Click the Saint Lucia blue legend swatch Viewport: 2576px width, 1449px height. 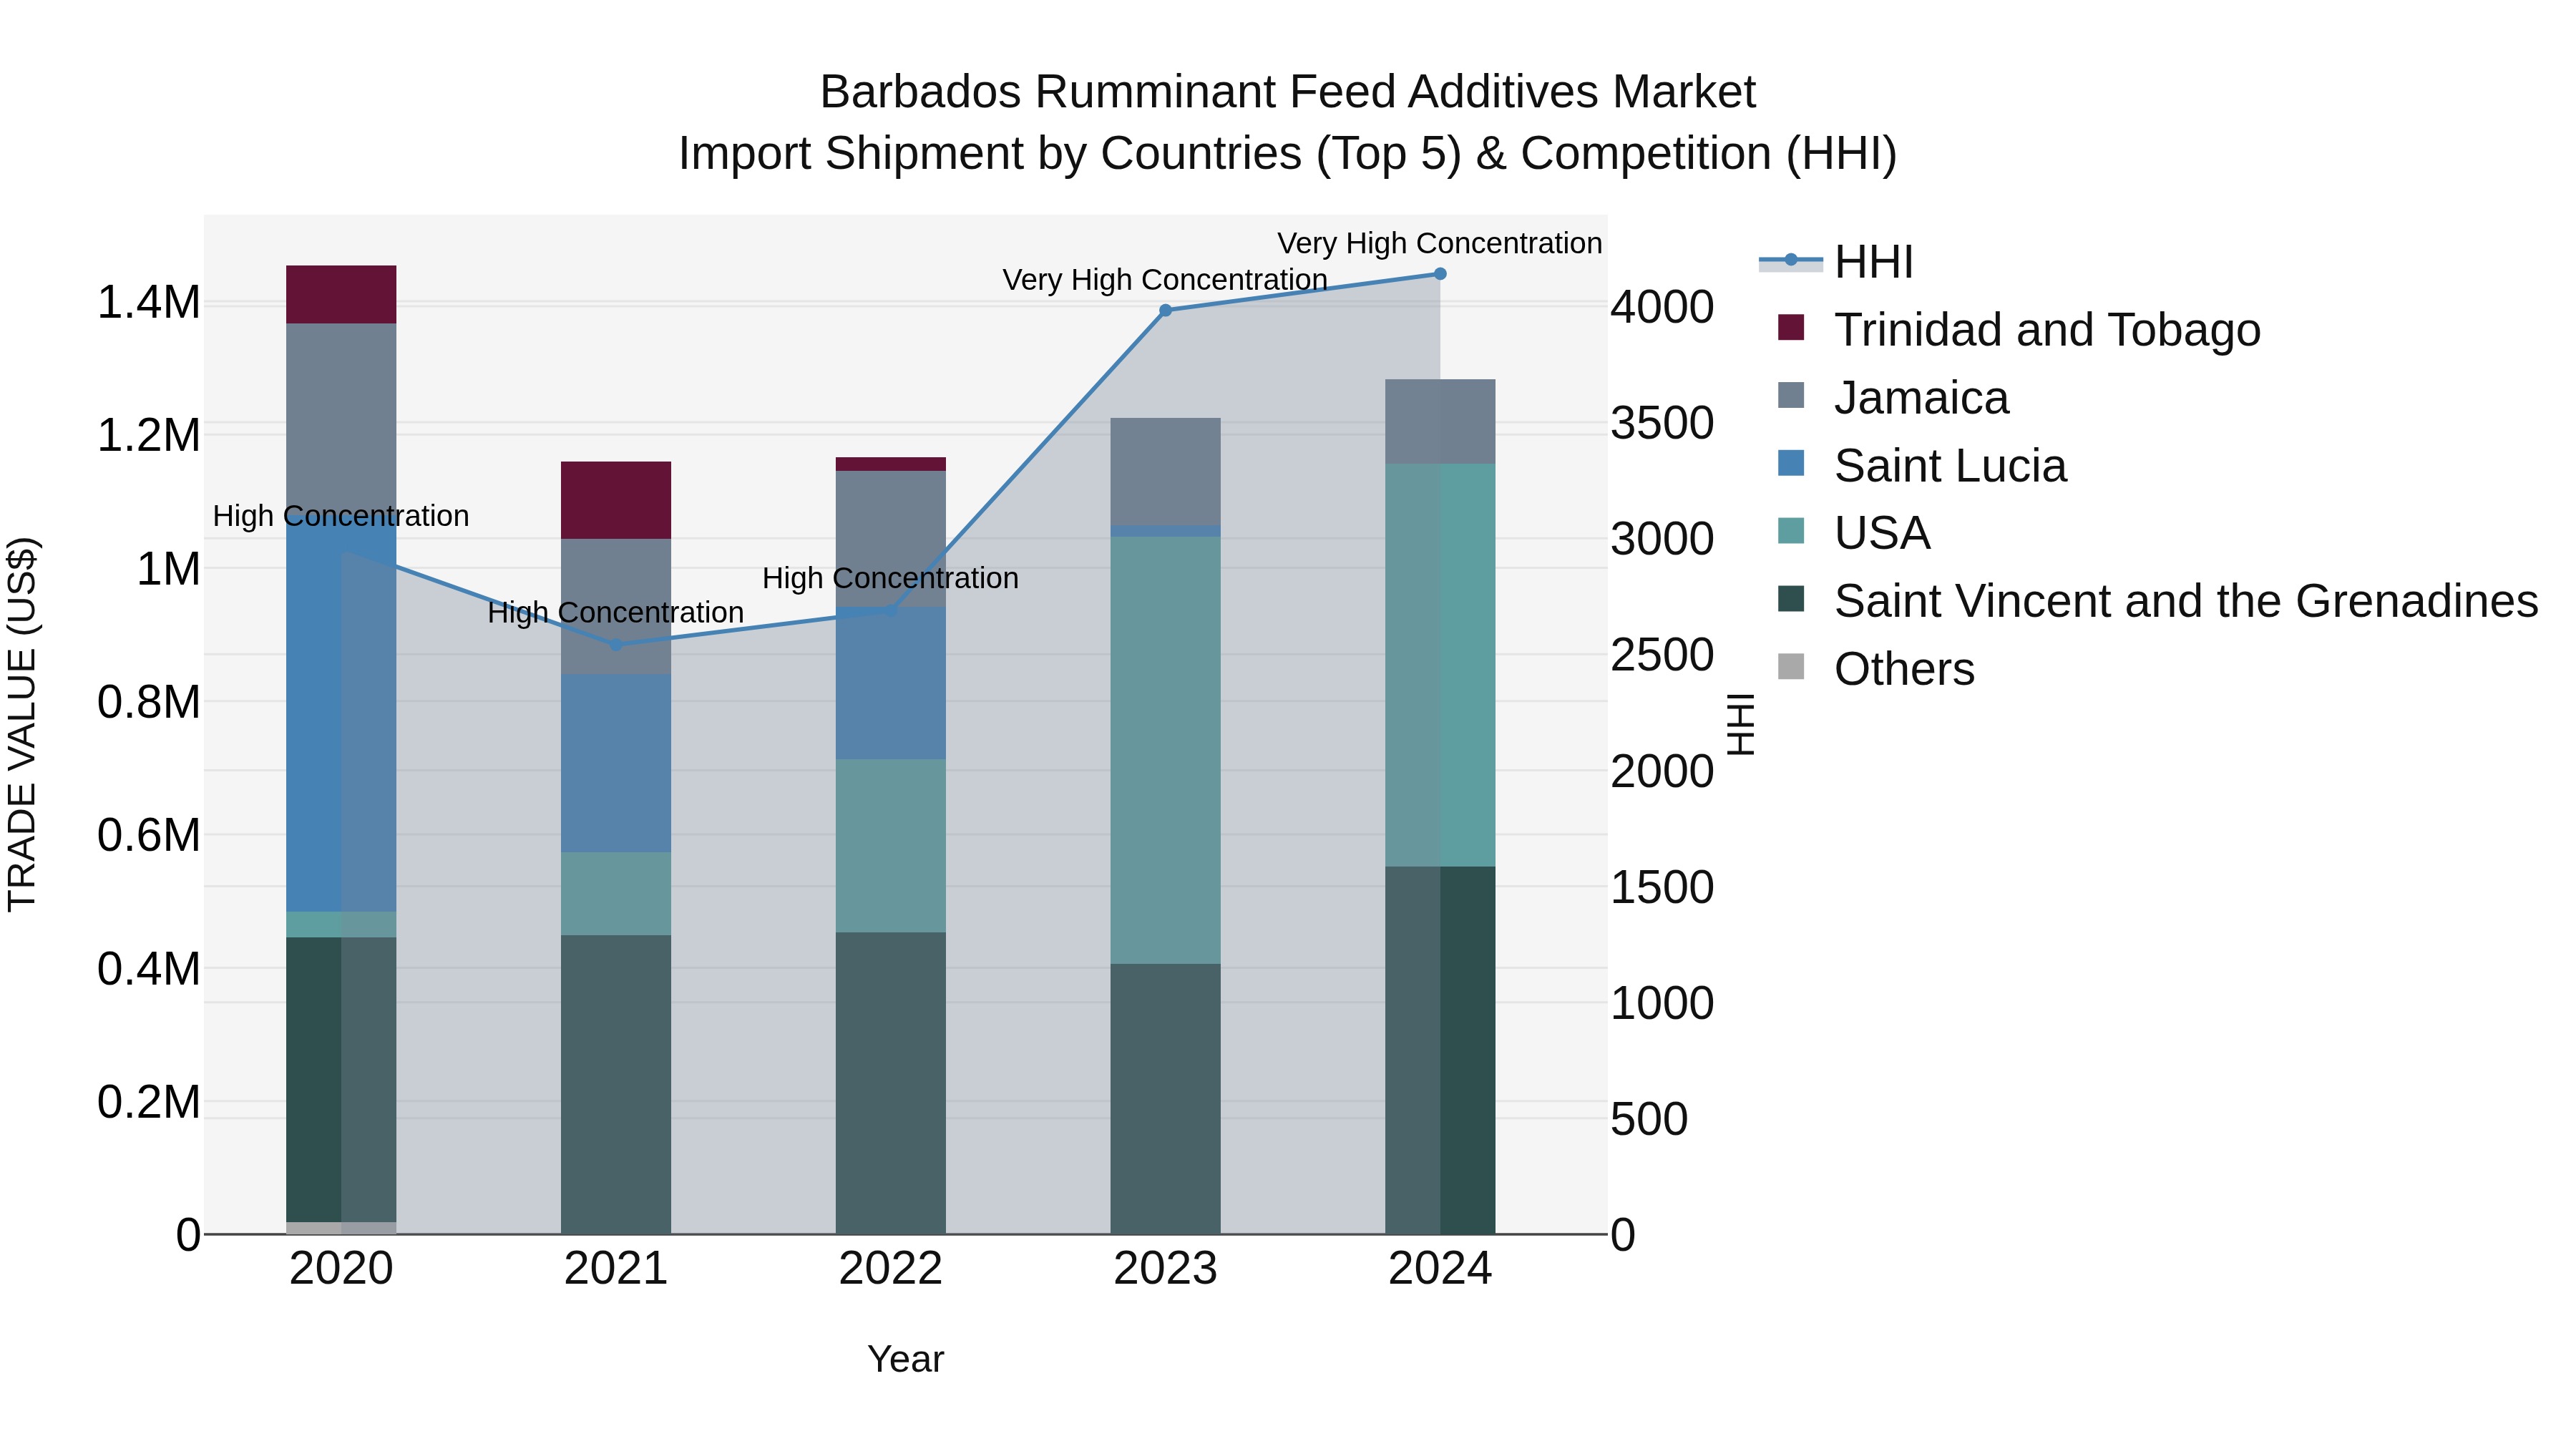(x=1791, y=463)
